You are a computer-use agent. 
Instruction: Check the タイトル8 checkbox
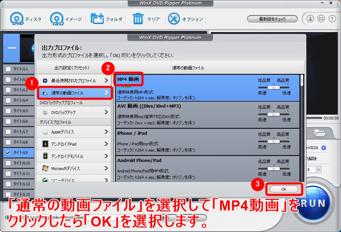(8, 142)
